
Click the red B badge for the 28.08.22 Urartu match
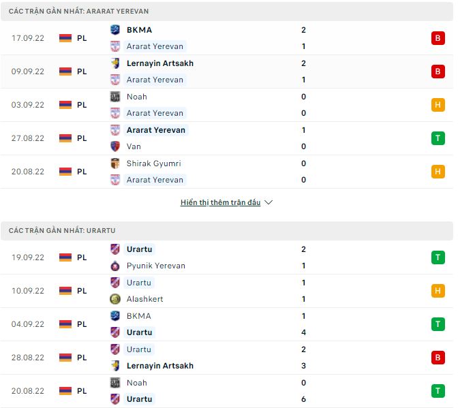pyautogui.click(x=438, y=358)
